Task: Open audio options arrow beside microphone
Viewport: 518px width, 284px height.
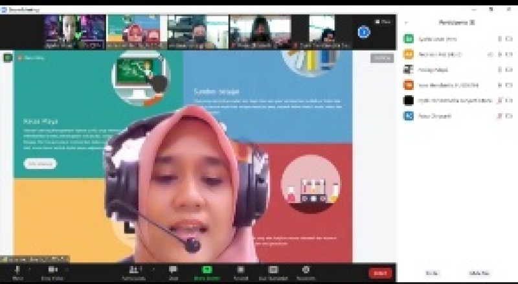Action: click(x=29, y=270)
